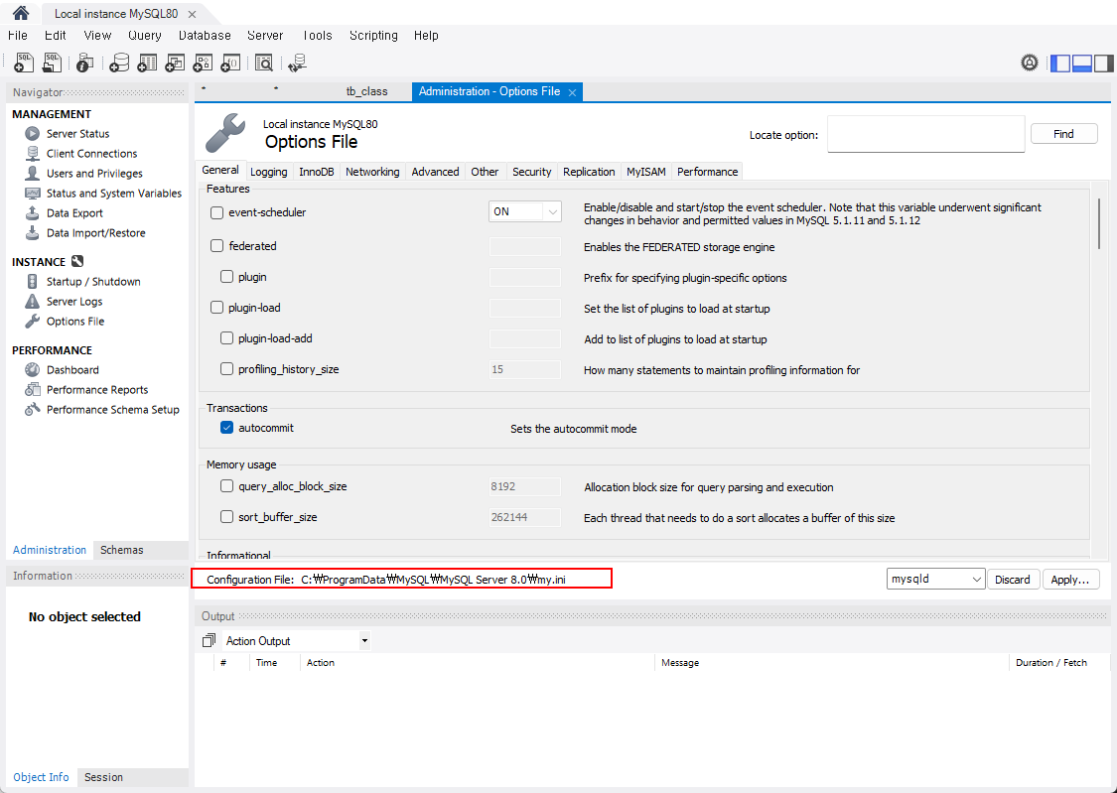The height and width of the screenshot is (793, 1117).
Task: Create new function toolbar icon
Action: [x=230, y=63]
